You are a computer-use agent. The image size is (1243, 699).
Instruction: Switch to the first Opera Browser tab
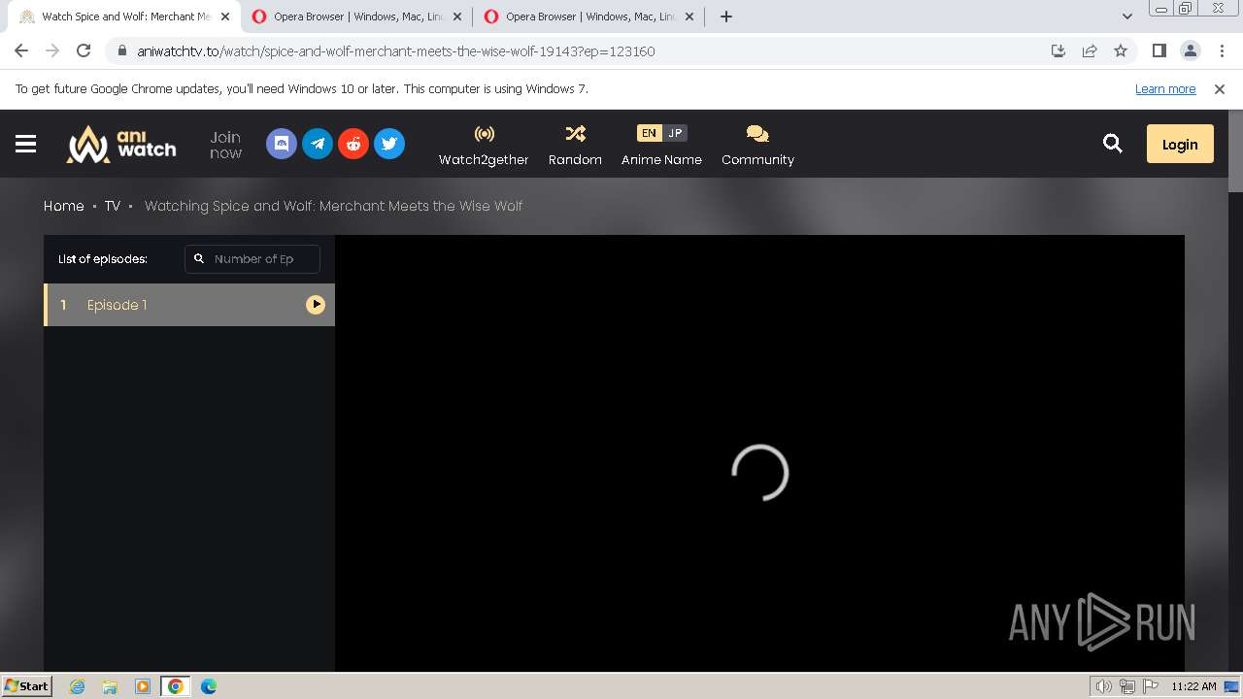point(357,17)
